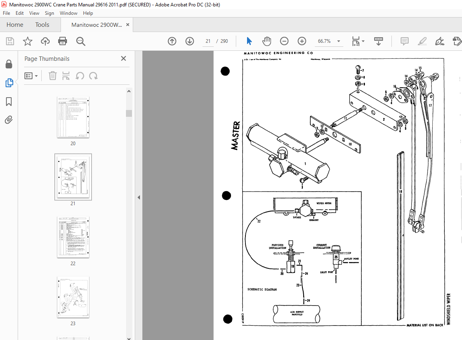This screenshot has width=462, height=340.
Task: Enable scrolling read mode icon
Action: pos(379,41)
